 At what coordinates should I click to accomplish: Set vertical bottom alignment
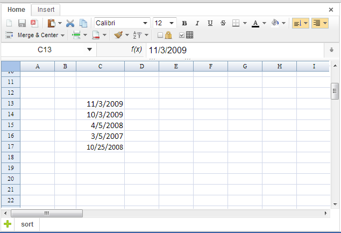(298, 23)
